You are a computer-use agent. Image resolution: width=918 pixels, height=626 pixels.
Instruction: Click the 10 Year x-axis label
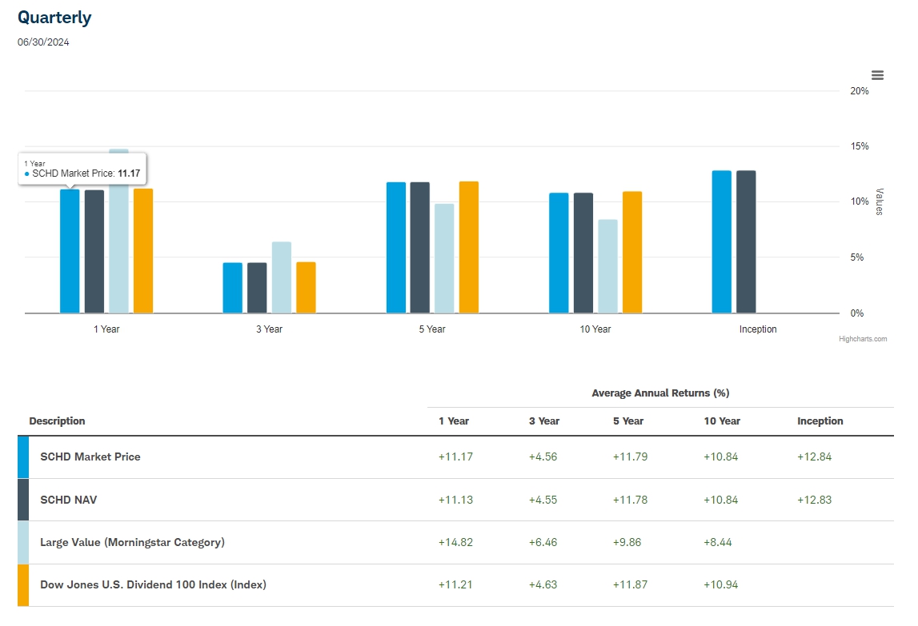click(x=595, y=329)
